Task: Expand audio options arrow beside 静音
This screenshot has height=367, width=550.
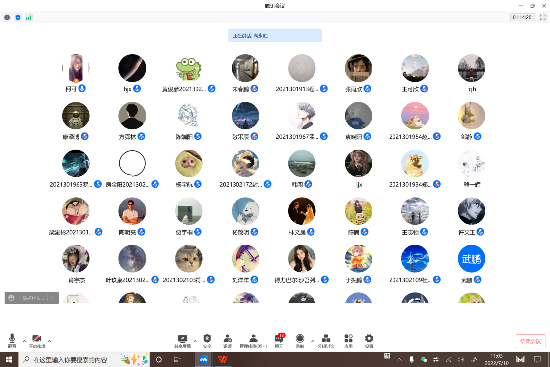Action: [x=24, y=341]
